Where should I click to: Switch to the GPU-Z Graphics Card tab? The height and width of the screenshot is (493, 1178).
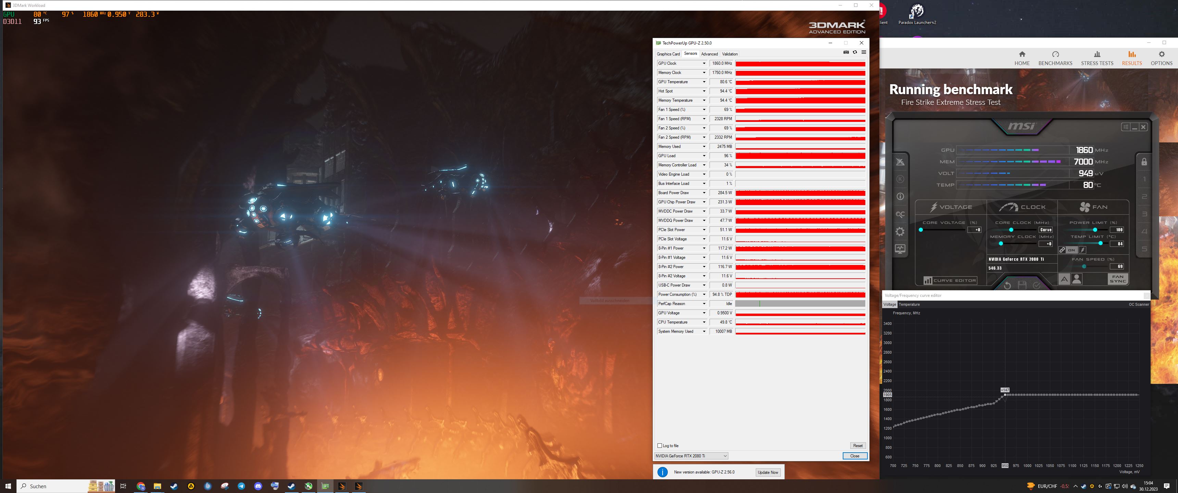[x=668, y=54]
